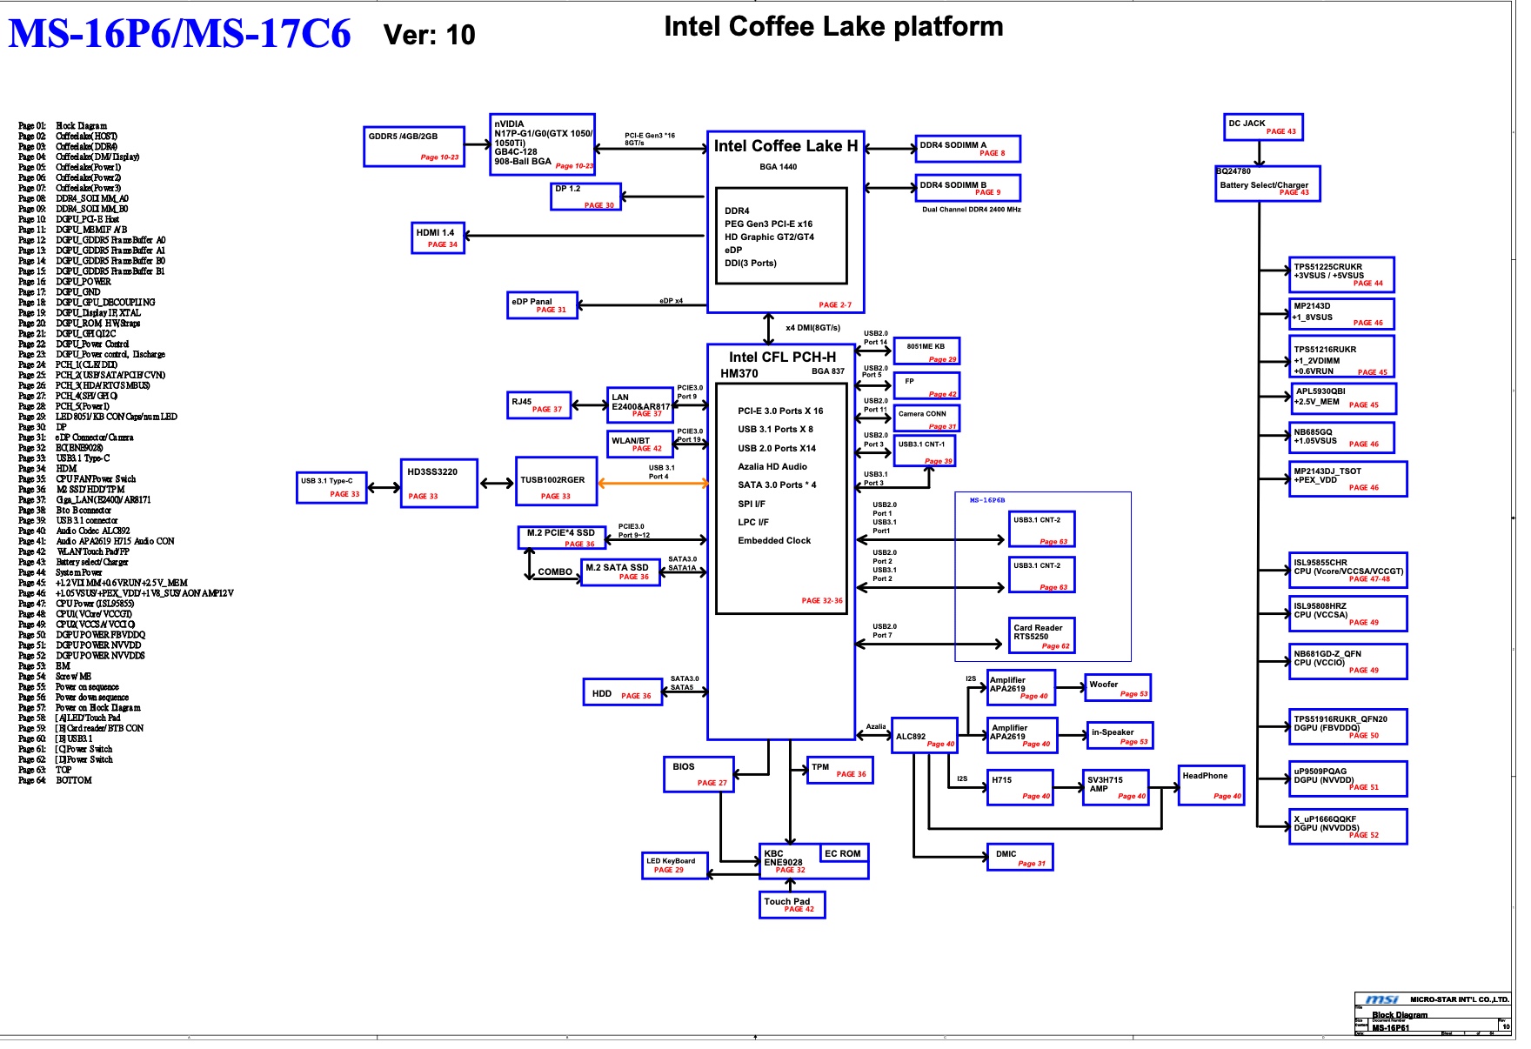Select the ALC892 audio codec block
This screenshot has width=1531, height=1049.
(925, 736)
